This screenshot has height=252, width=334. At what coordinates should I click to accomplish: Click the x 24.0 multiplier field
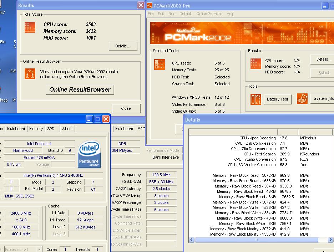(x=21, y=220)
